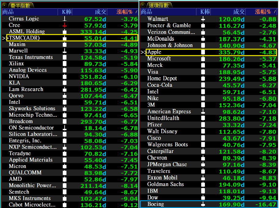Open the candlestick icon for McDonalds
Screen dimensions: 279x208
tap(203, 39)
